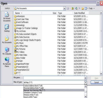
Task: Select the My Pictures folder icon
Action: [15, 49]
